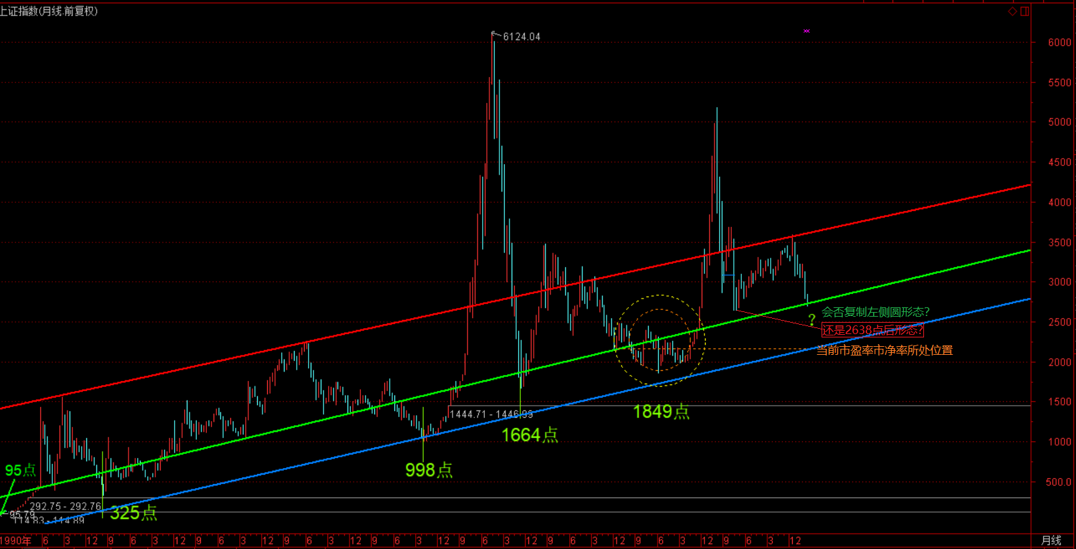The image size is (1076, 549).
Task: Select the 1664点 annotation
Action: click(530, 435)
